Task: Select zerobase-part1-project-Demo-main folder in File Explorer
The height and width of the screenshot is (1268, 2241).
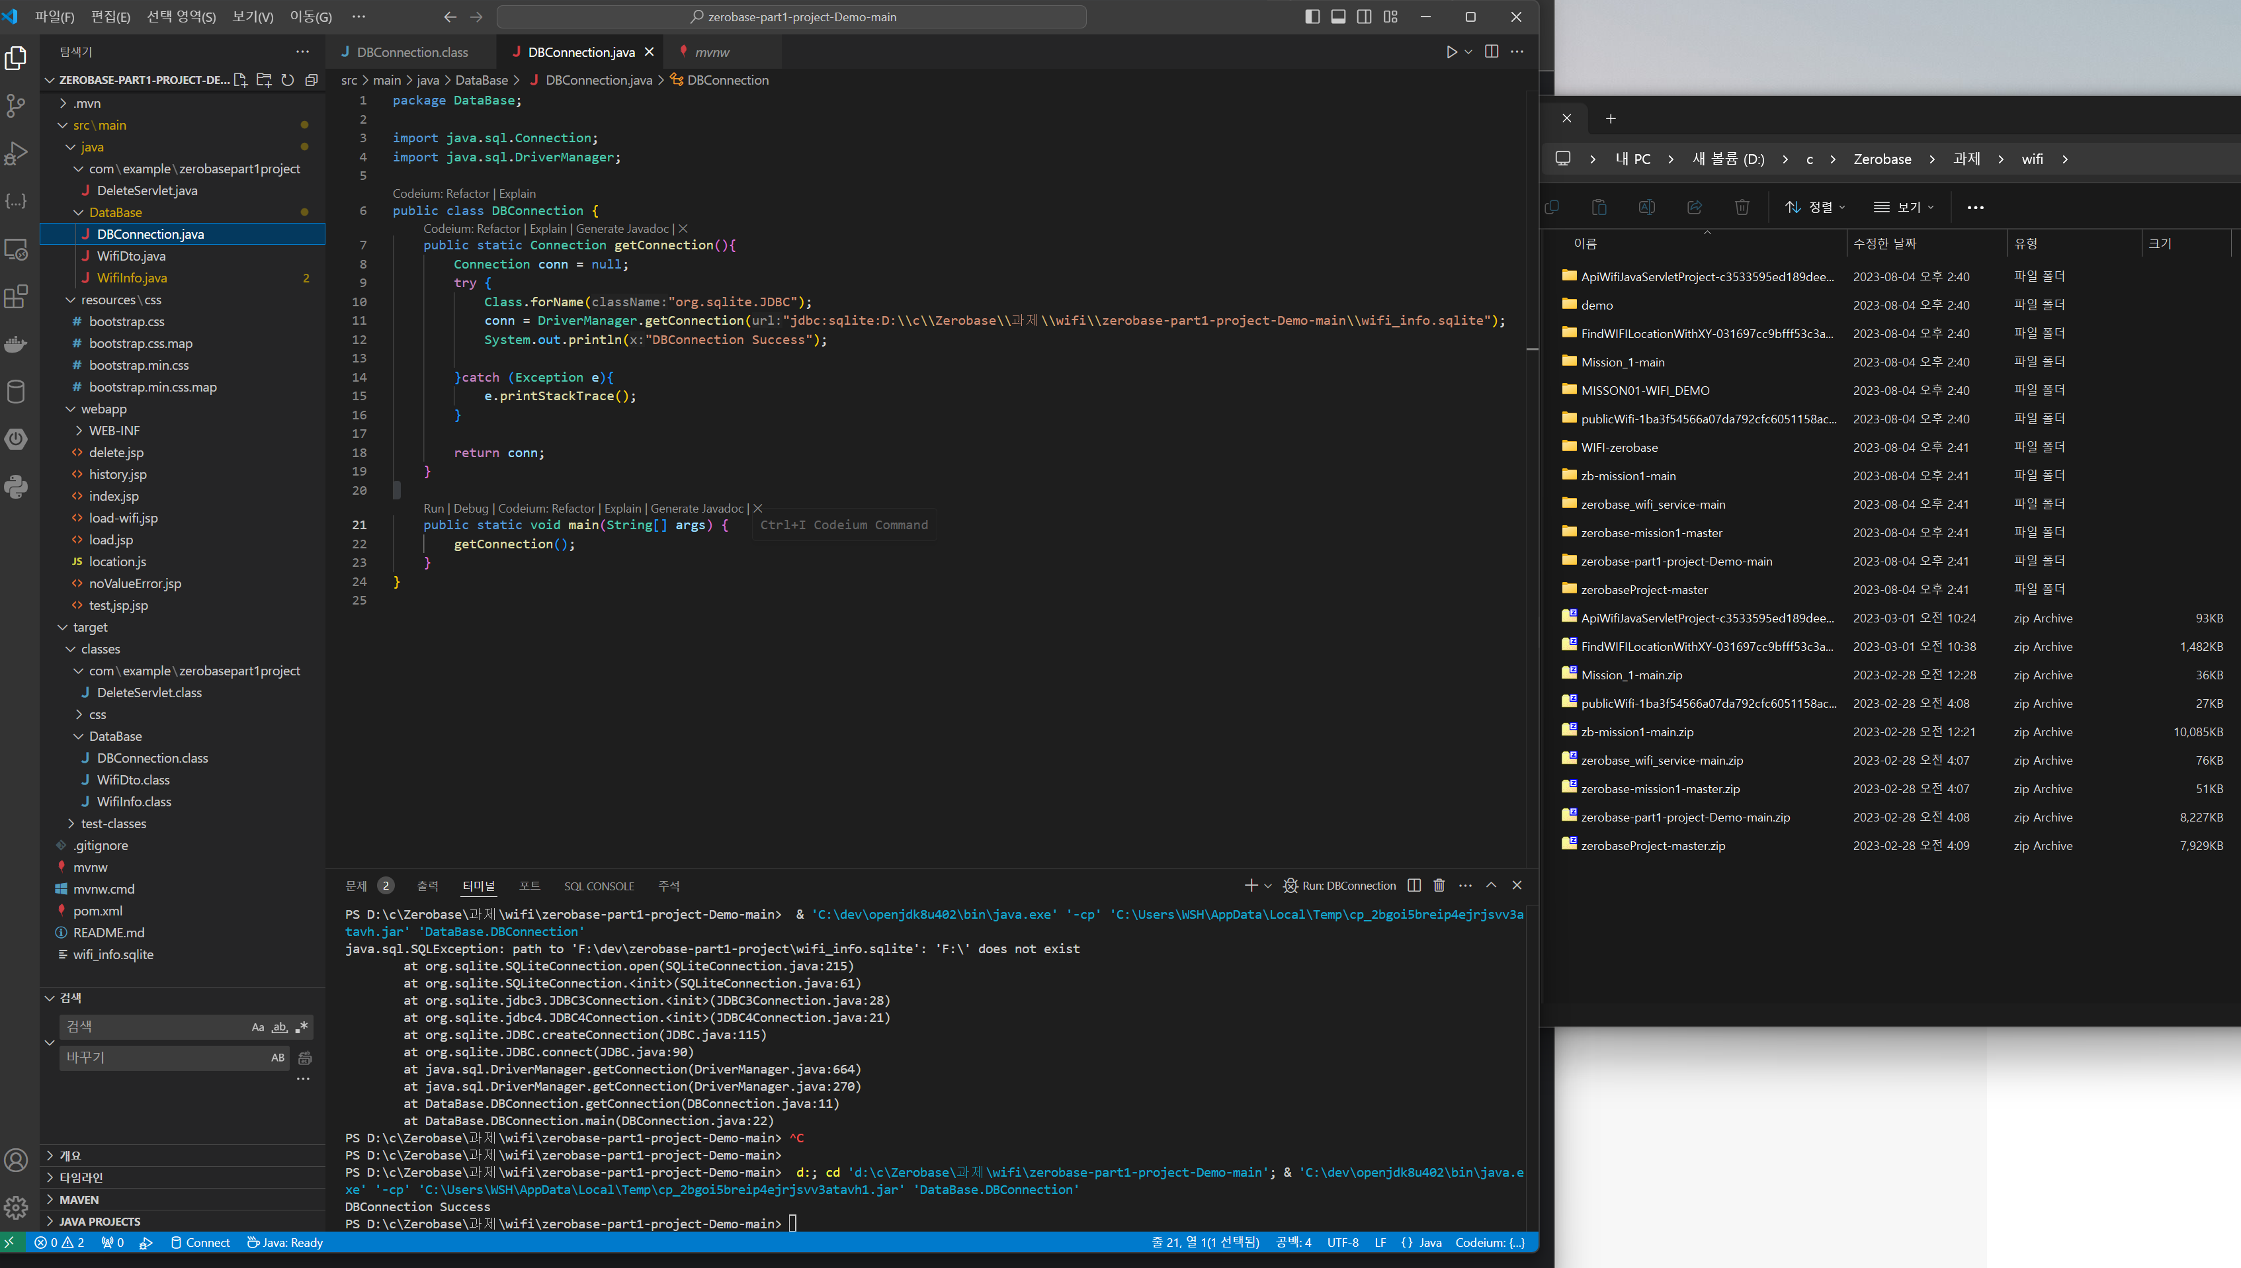Action: pos(1676,561)
